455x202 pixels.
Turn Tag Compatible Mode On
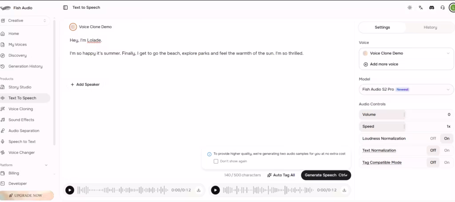coord(447,163)
